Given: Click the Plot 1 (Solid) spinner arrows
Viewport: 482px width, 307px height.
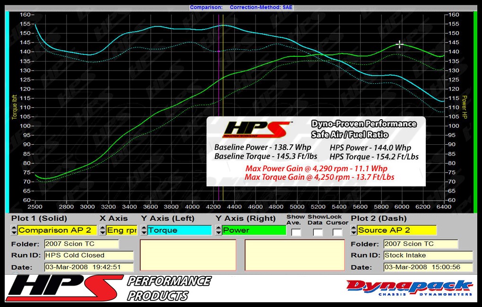Looking at the screenshot, I should point(14,230).
